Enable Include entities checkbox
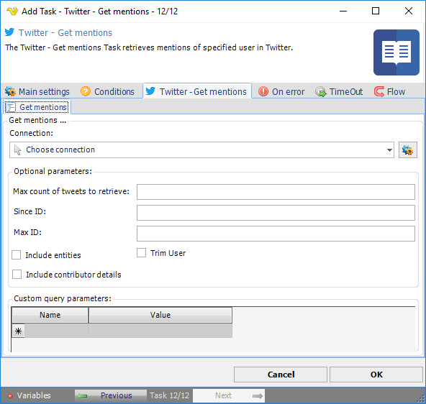Screen dimensions: 426x404 tap(17, 254)
